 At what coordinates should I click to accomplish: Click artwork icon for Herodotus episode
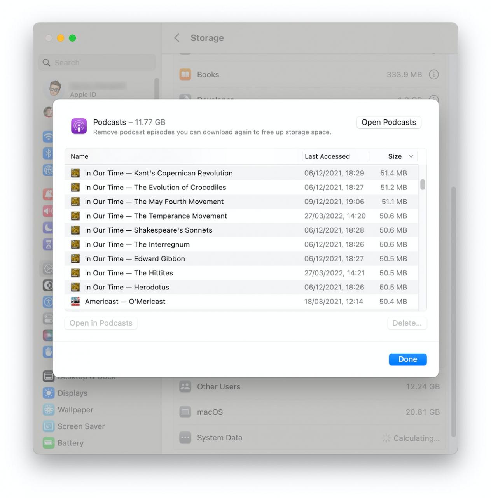coord(75,287)
